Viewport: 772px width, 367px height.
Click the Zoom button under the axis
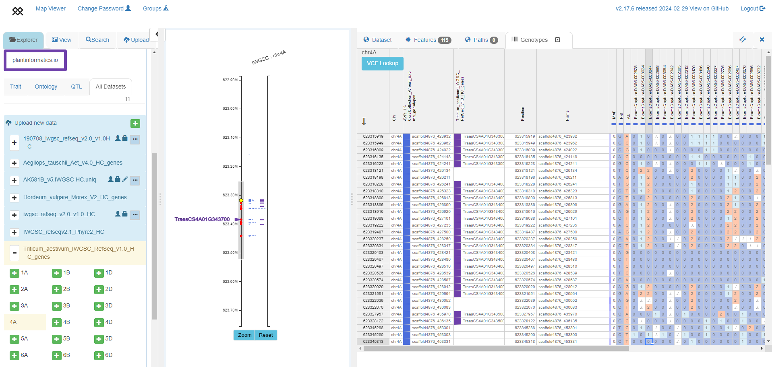point(244,335)
